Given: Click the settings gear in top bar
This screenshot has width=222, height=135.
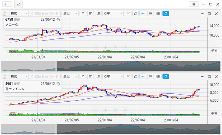Looking at the screenshot, I should (x=194, y=4).
